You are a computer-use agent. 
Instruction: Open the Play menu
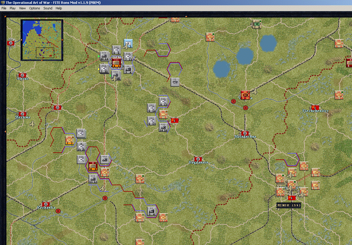13,8
